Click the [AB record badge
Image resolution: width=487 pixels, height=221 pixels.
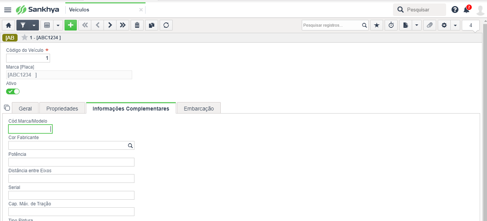10,37
